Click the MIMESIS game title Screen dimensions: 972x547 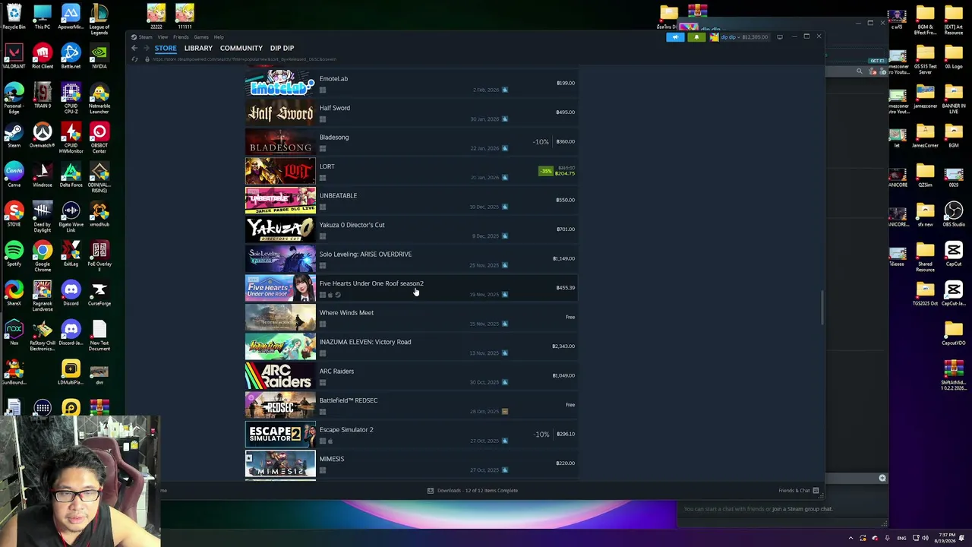pos(332,459)
